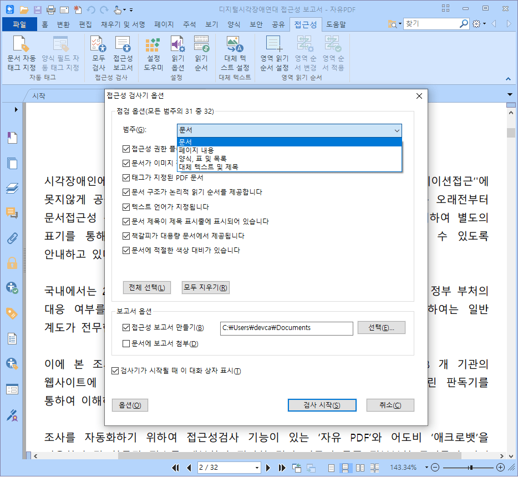Click 영역 읽기 순서 설정 icon

[x=274, y=53]
